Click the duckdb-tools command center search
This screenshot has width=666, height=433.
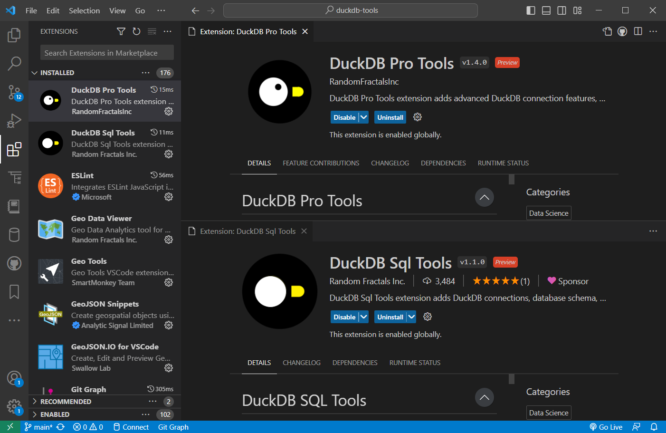click(351, 10)
